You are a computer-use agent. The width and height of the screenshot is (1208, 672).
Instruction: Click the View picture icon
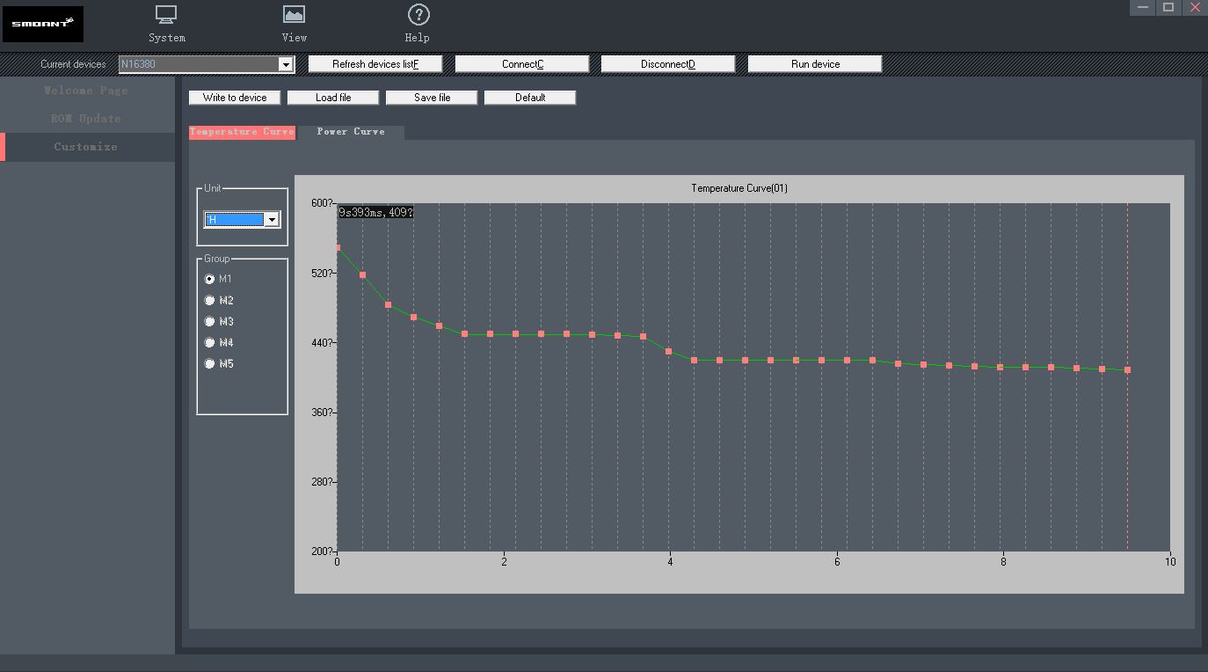click(294, 15)
